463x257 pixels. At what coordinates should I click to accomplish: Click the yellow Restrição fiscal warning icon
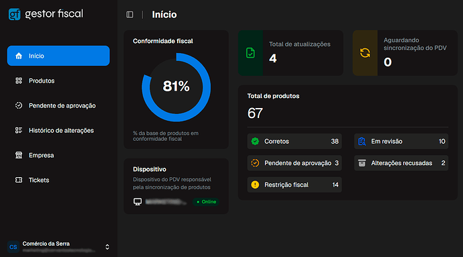click(255, 185)
